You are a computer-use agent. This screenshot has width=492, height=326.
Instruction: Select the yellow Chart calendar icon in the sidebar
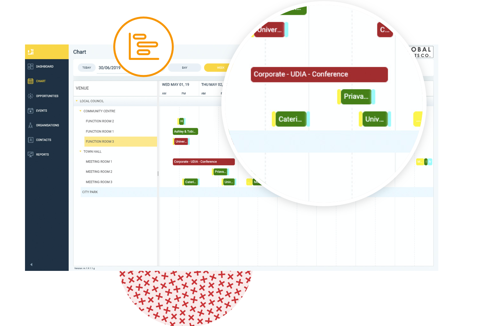(31, 81)
